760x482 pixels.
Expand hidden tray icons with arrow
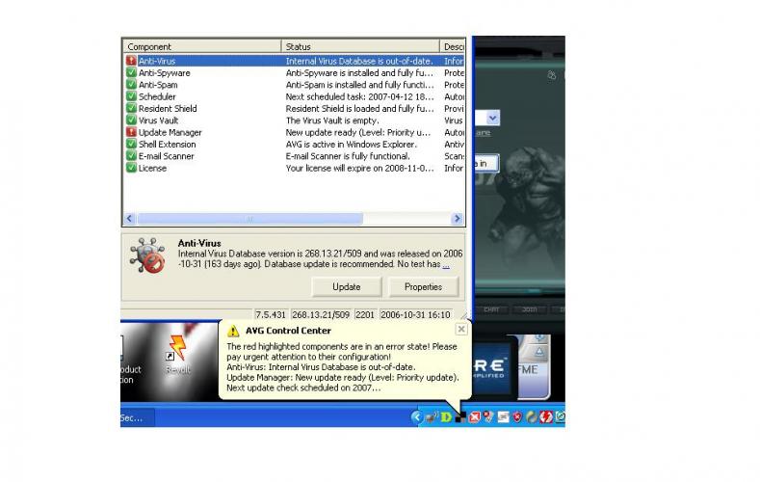pos(416,417)
